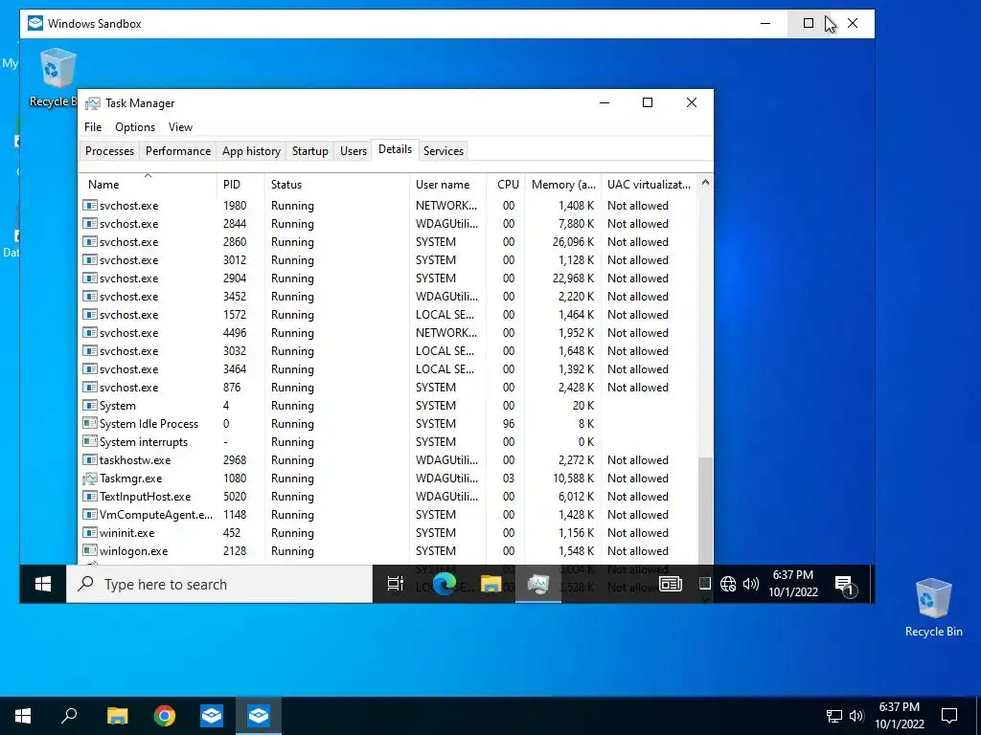Open News and interests in sandbox taskbar

670,584
